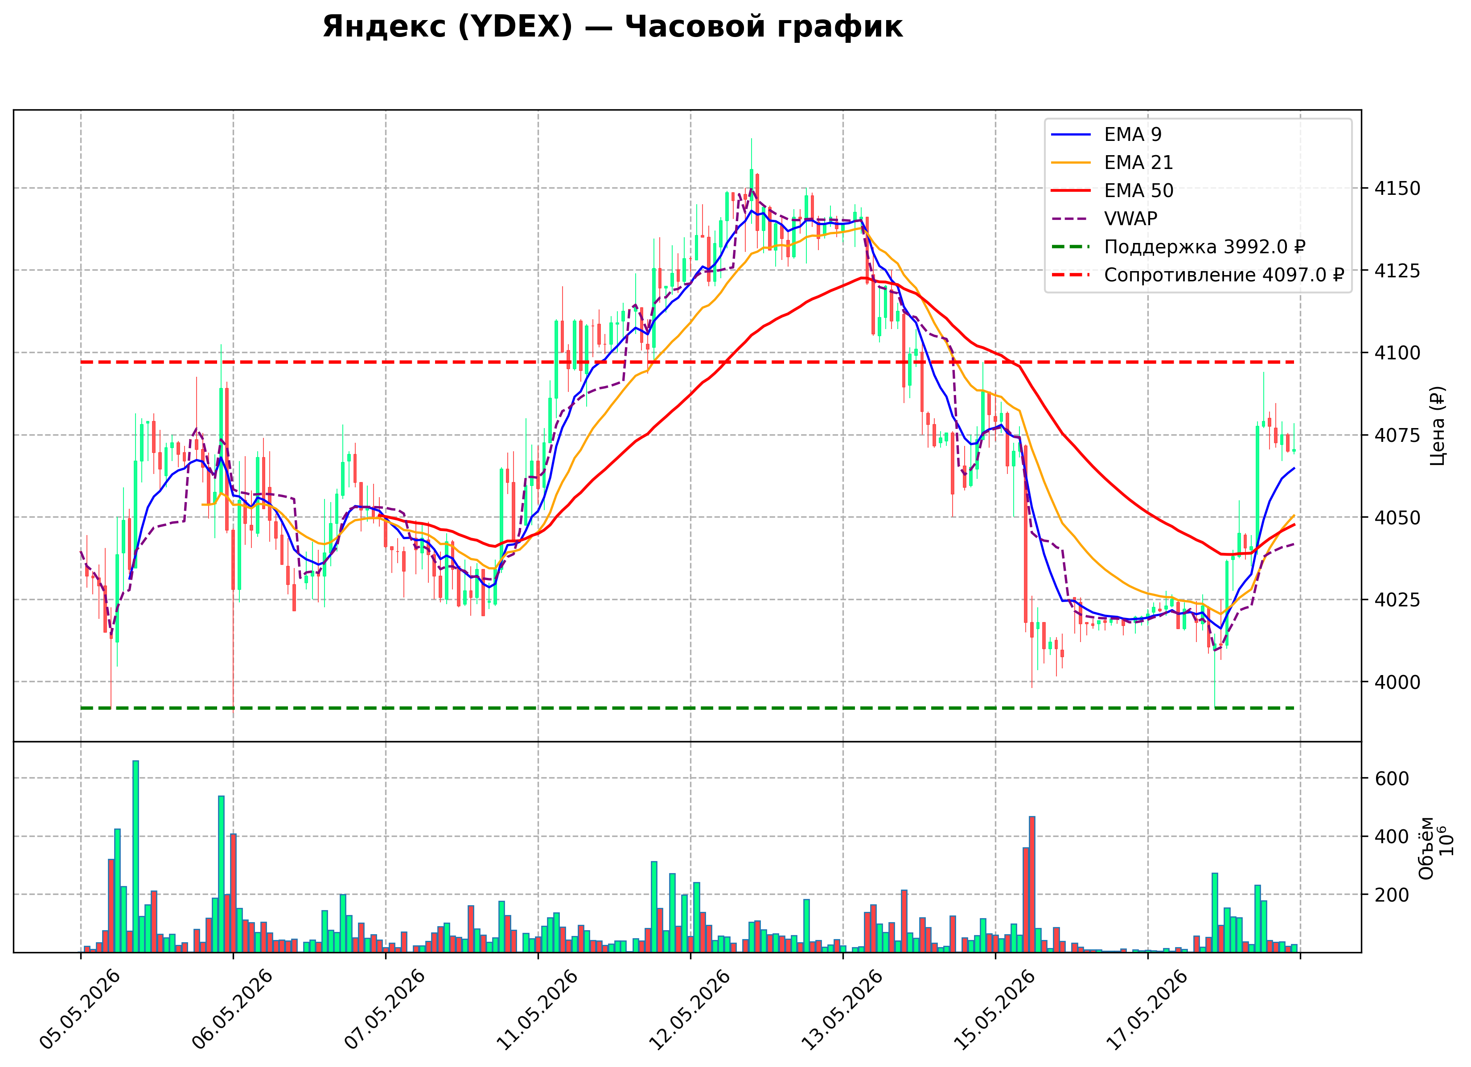Click the "Сопротивление 4097.0 ₽" legend label
1471x1067 pixels.
[1224, 275]
